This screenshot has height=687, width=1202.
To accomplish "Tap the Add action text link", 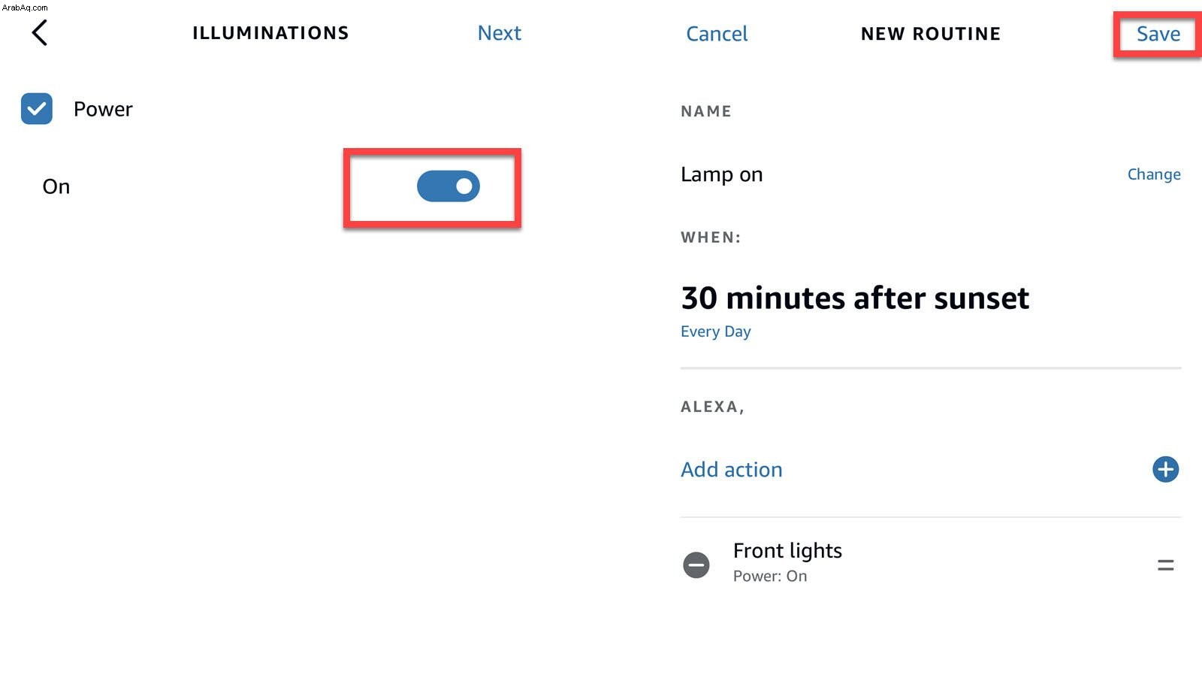I will [732, 470].
